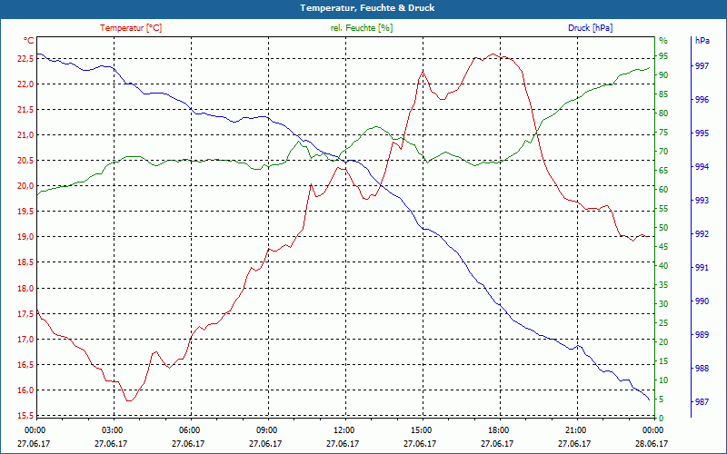Click the 00:00 label above 28.06.17
The height and width of the screenshot is (454, 727).
(652, 429)
